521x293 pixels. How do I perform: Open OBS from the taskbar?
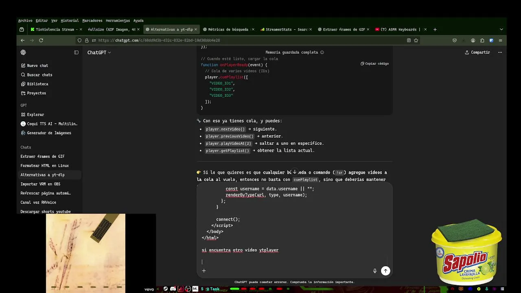pos(188,289)
